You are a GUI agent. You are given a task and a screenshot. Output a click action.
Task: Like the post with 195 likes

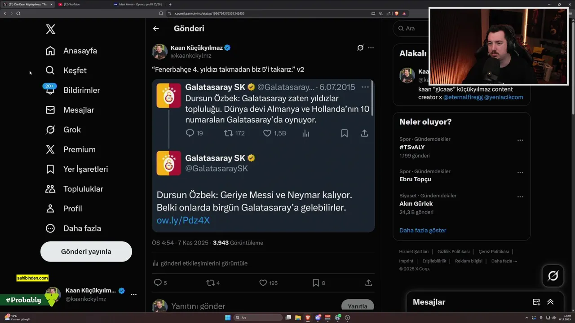click(x=263, y=283)
